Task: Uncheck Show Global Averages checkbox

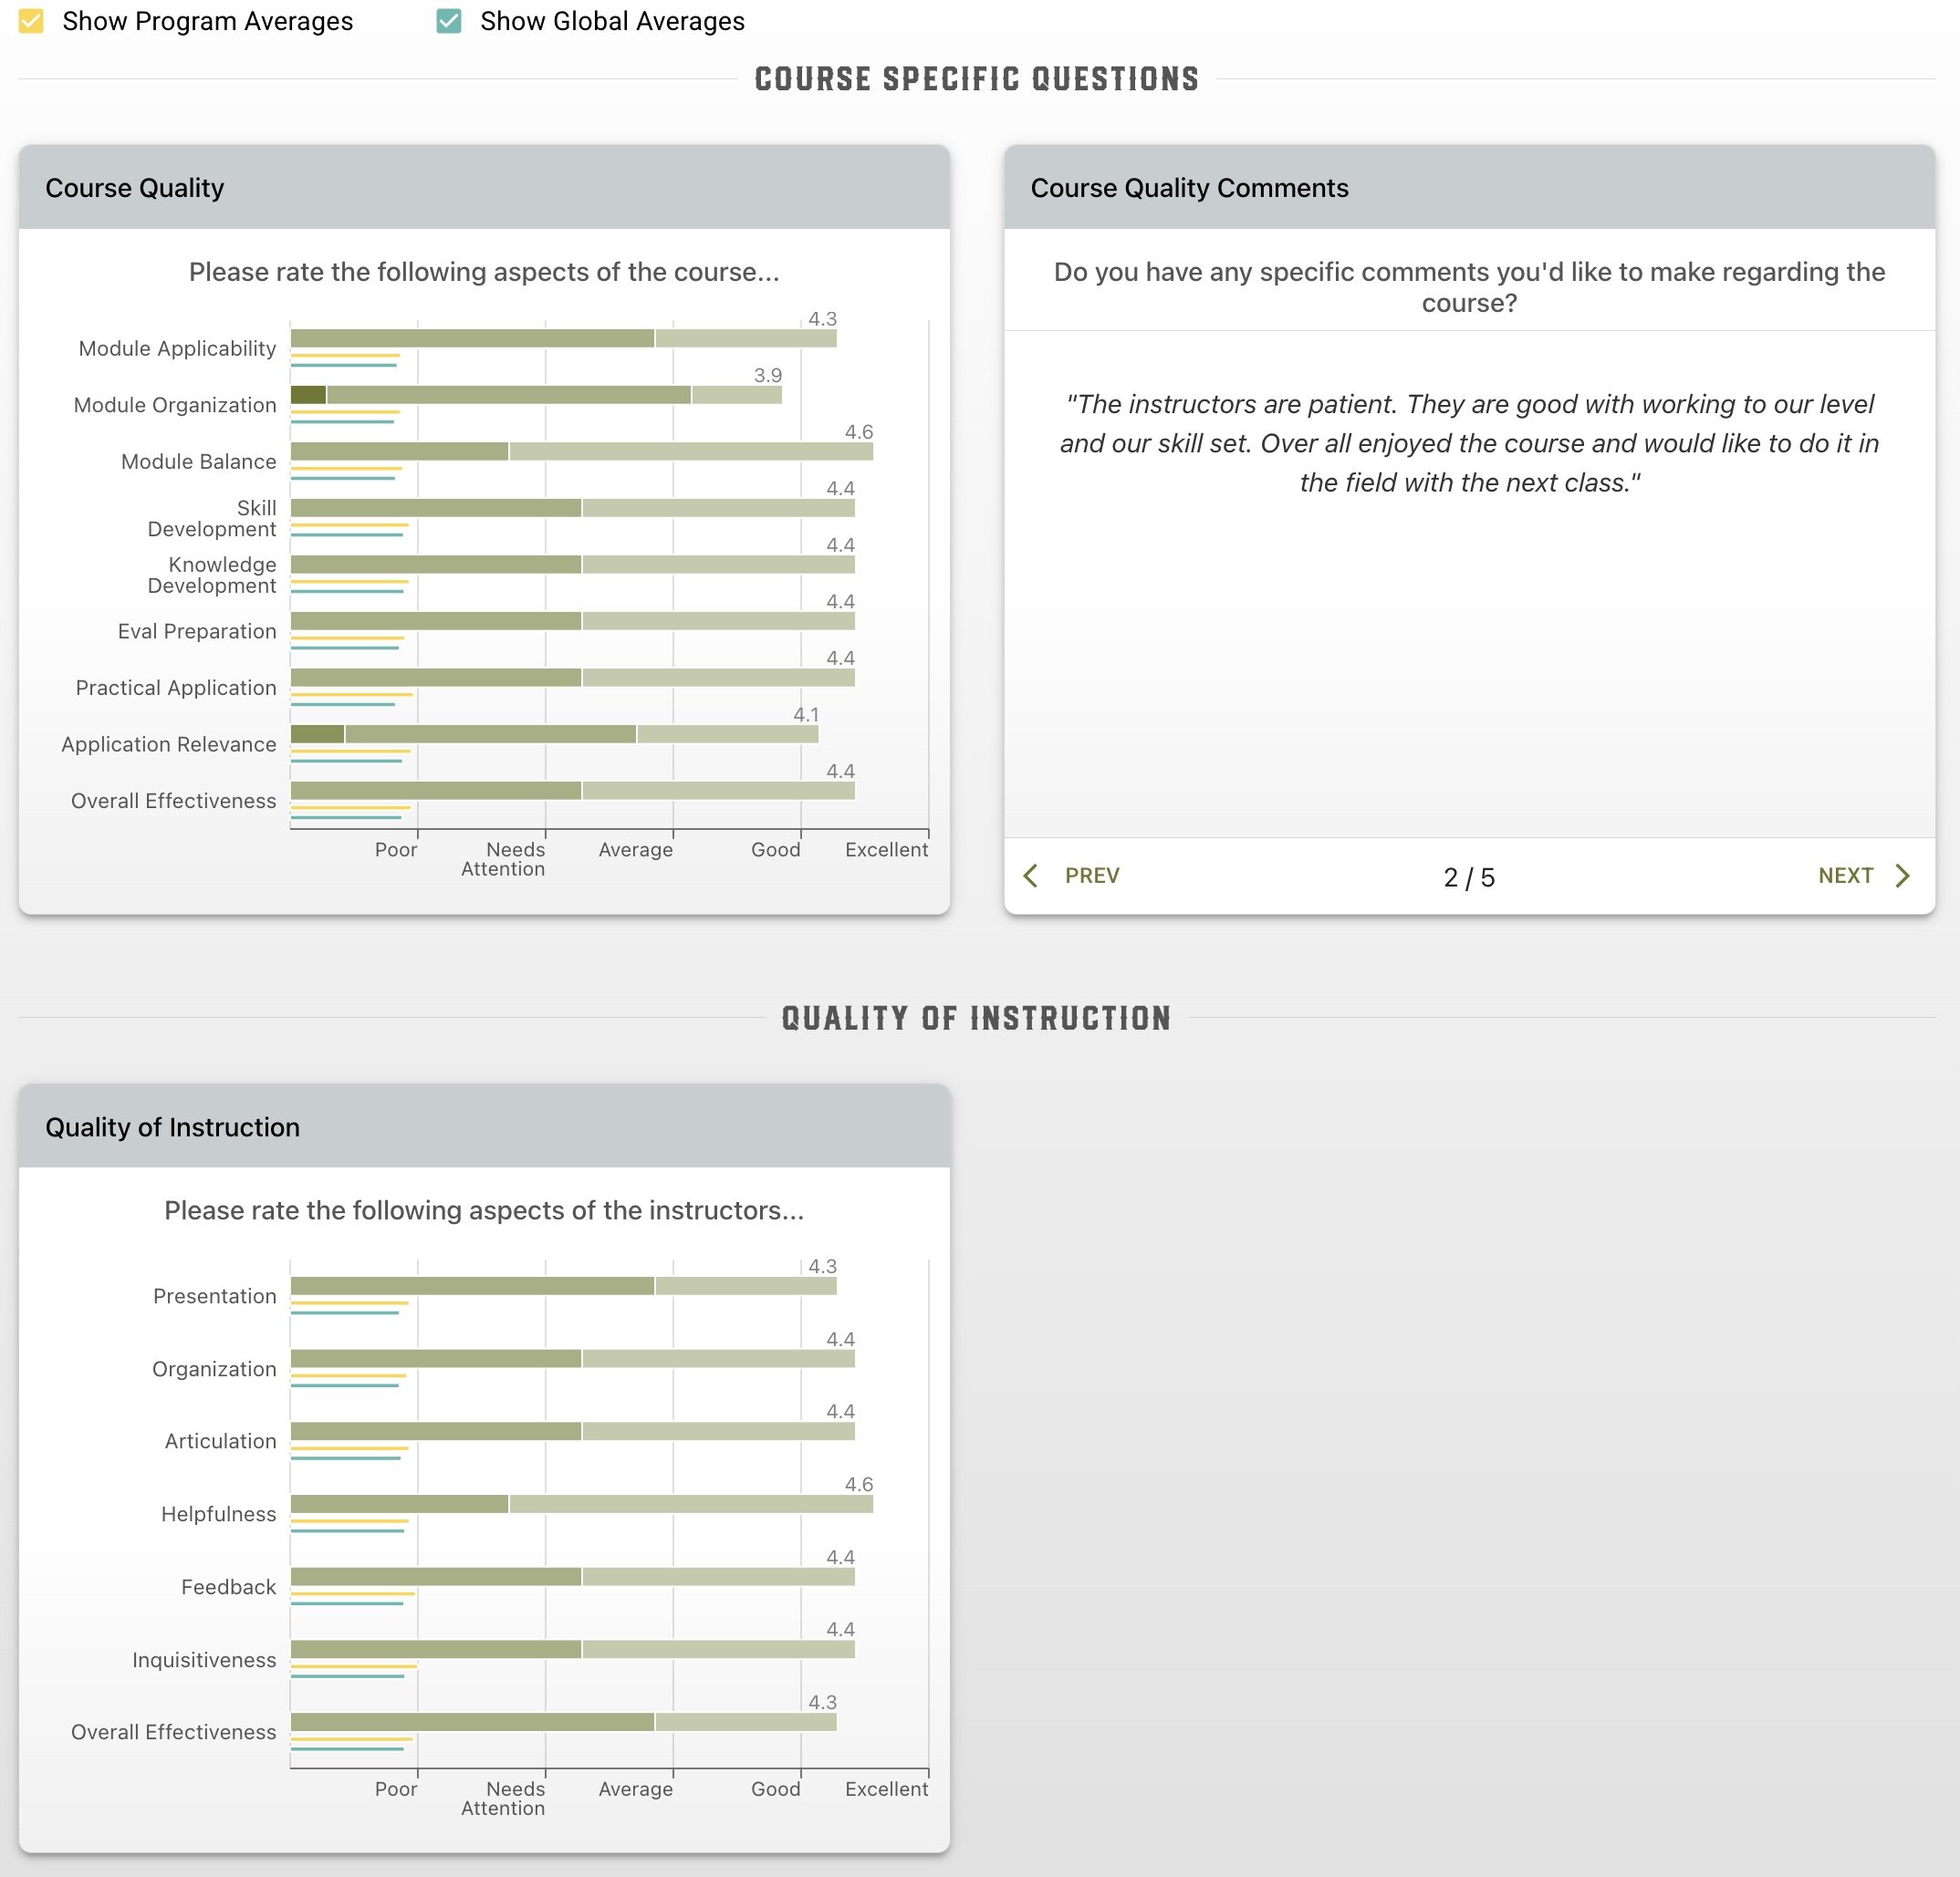Action: [449, 21]
